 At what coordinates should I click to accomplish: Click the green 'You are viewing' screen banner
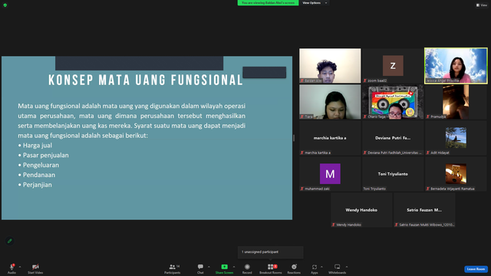(268, 3)
